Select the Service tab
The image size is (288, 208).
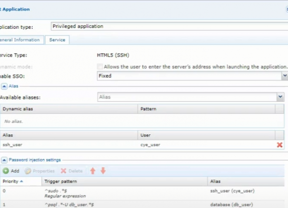click(57, 40)
